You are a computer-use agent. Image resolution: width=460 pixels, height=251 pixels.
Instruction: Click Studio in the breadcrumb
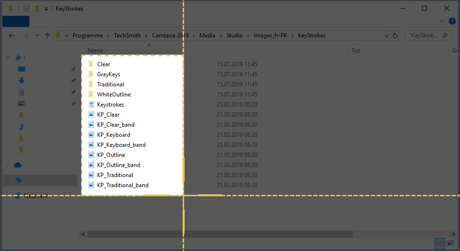pyautogui.click(x=235, y=36)
